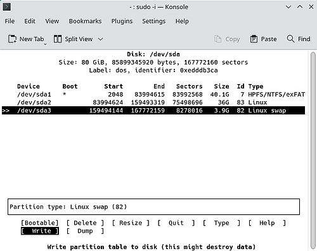
Task: Click the maximize chevron in title bar
Action: [300, 7]
